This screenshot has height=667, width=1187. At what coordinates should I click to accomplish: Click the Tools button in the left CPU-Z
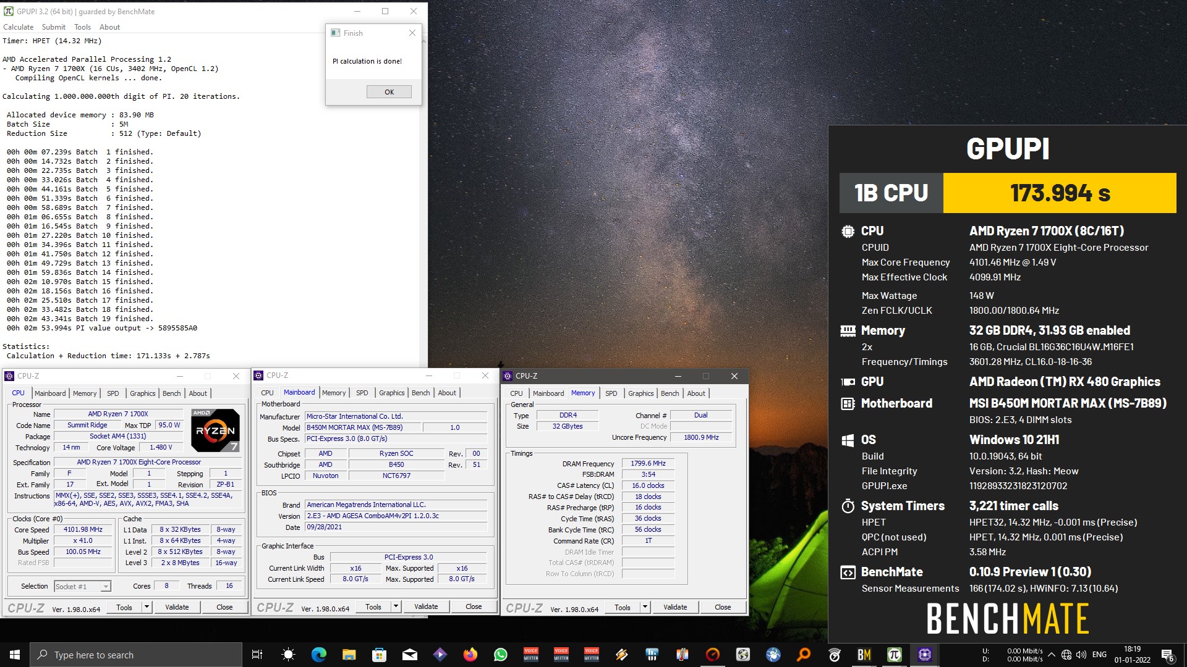pyautogui.click(x=124, y=607)
